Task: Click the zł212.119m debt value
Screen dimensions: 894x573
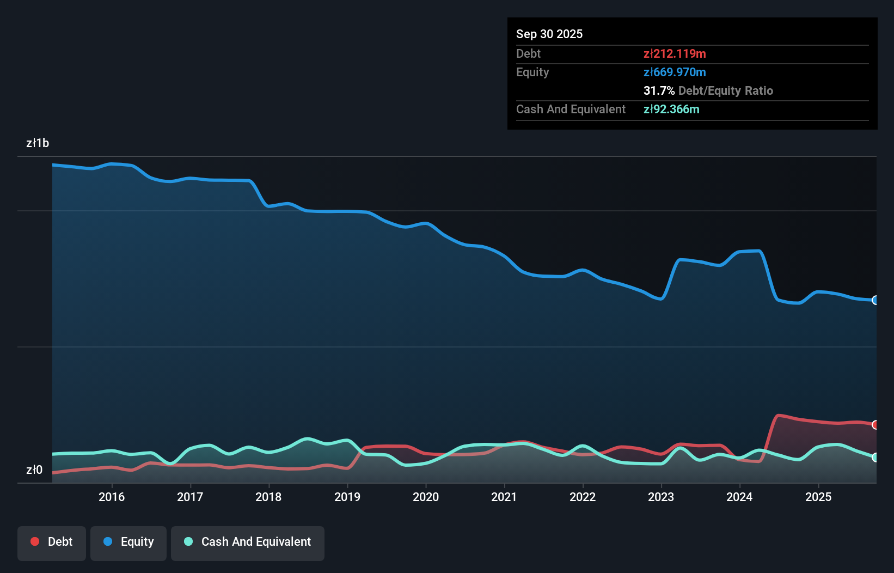Action: coord(675,53)
